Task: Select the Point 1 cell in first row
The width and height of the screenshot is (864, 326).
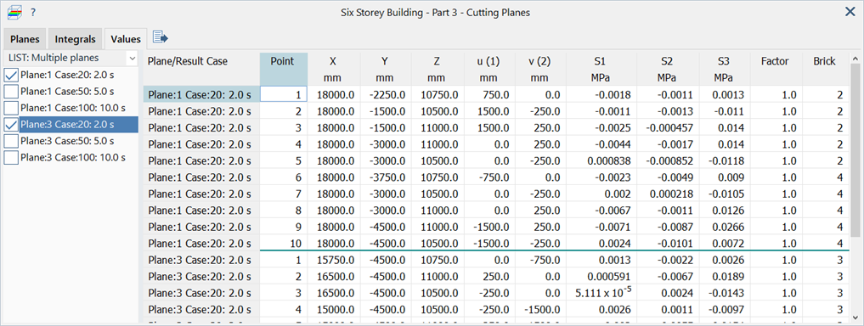Action: coord(283,95)
